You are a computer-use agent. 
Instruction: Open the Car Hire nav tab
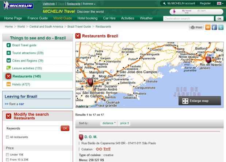pos(109,18)
